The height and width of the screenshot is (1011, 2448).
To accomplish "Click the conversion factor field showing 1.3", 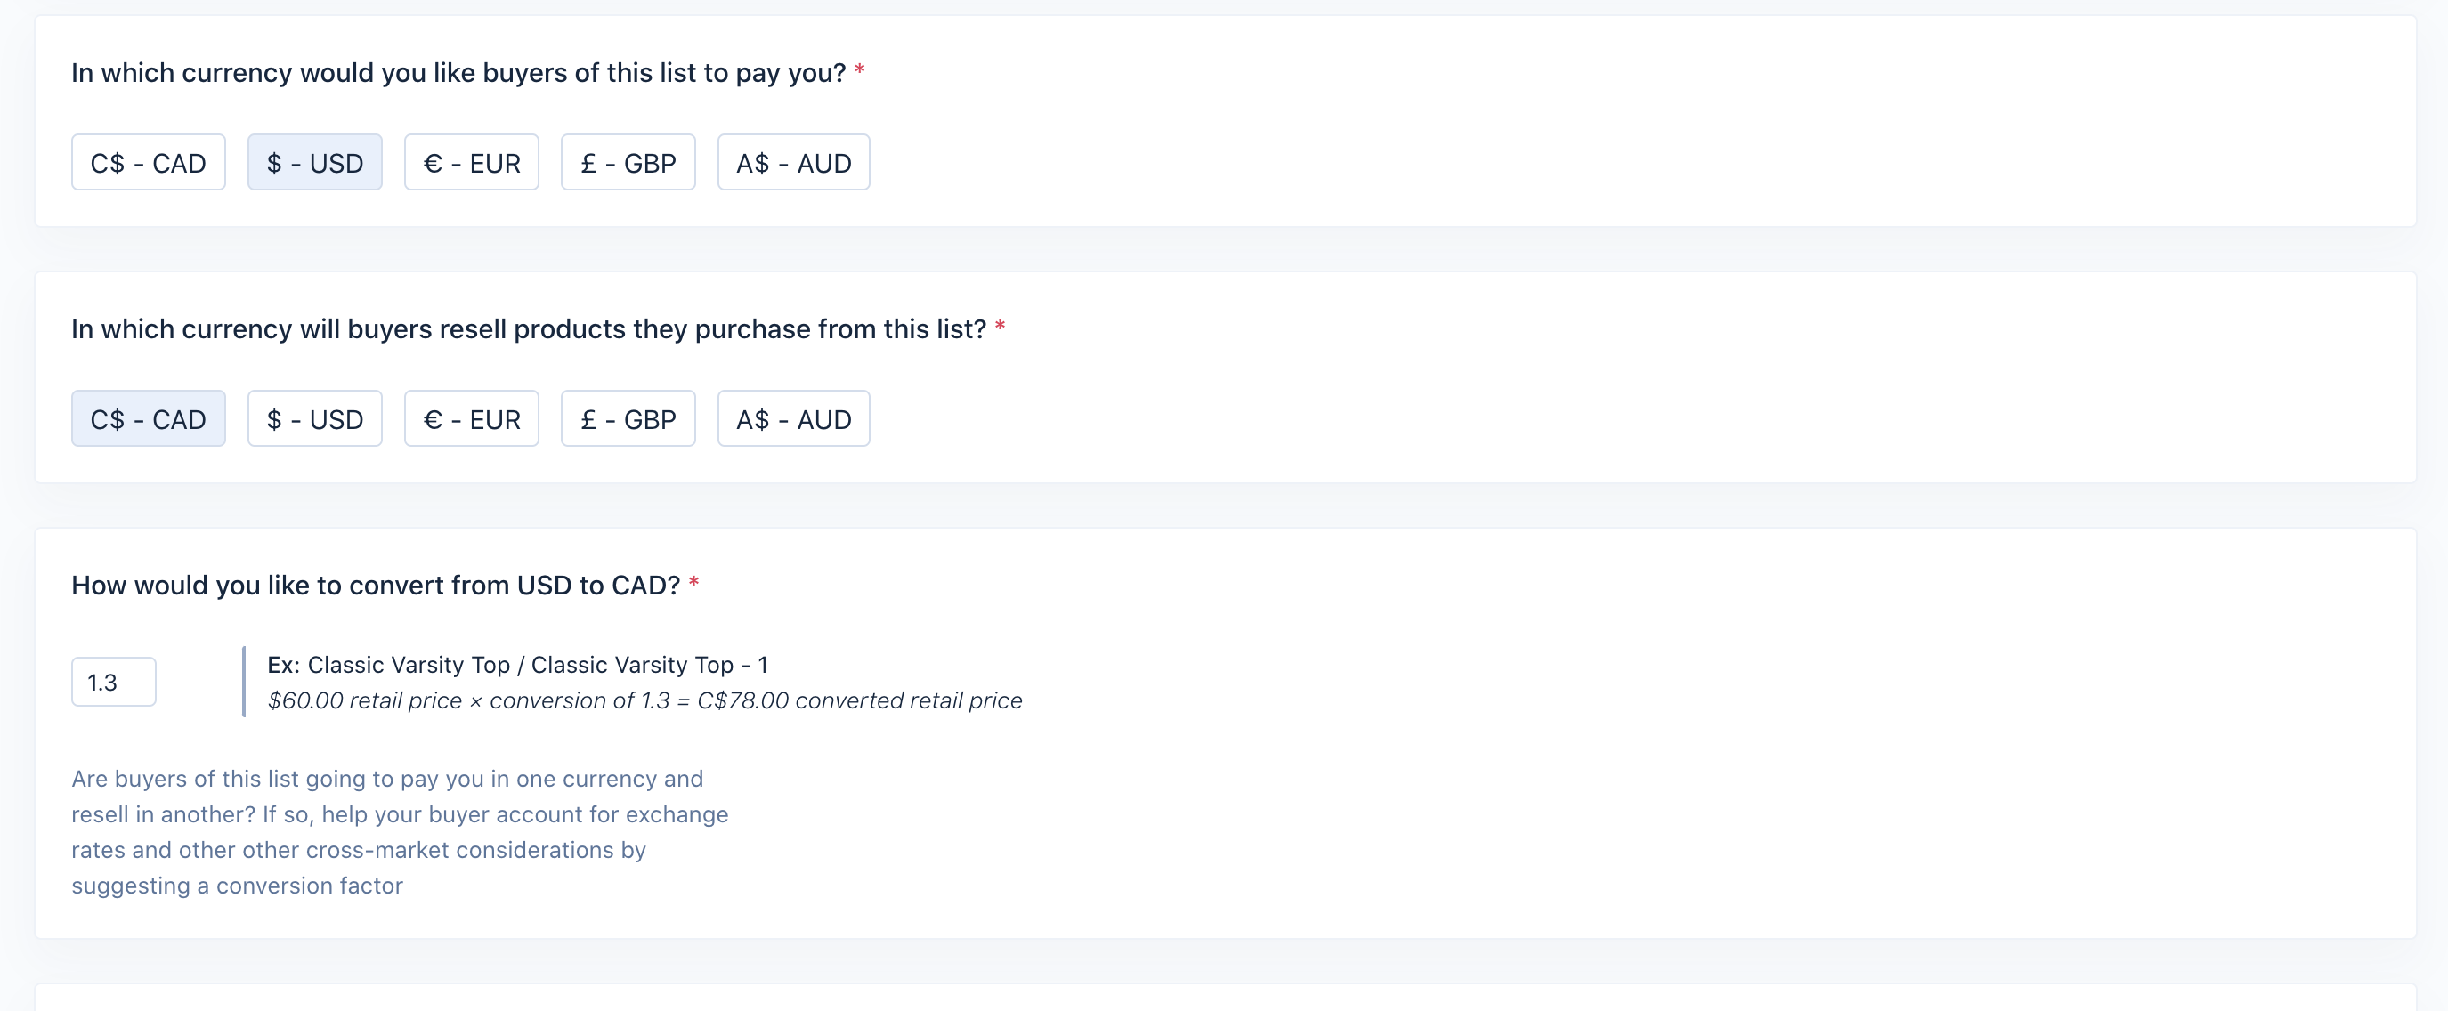I will click(x=114, y=683).
